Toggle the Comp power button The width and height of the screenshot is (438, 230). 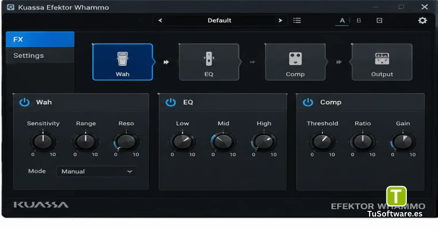(x=308, y=102)
